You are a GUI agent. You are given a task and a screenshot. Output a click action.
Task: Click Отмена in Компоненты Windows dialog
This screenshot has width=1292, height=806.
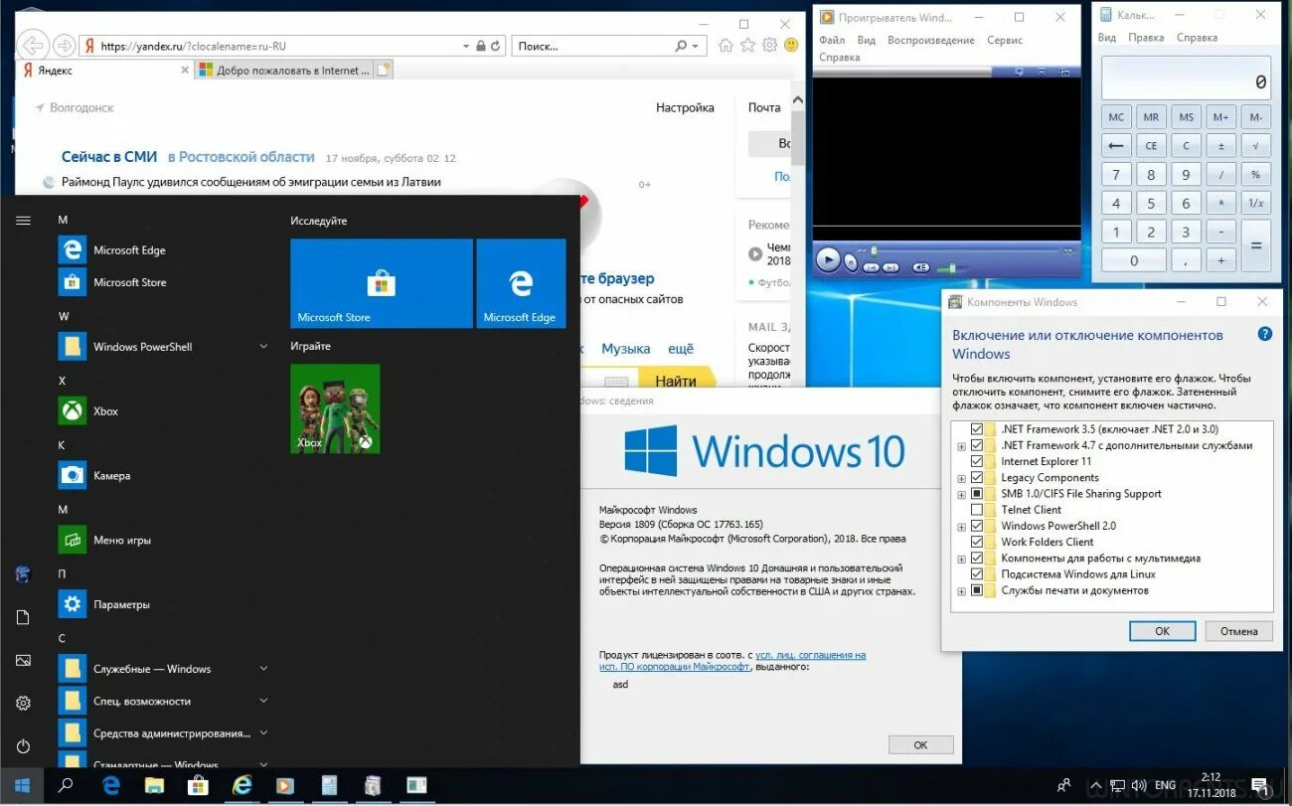point(1239,631)
